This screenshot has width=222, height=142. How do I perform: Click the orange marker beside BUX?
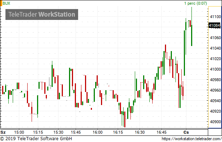(x=1, y=3)
